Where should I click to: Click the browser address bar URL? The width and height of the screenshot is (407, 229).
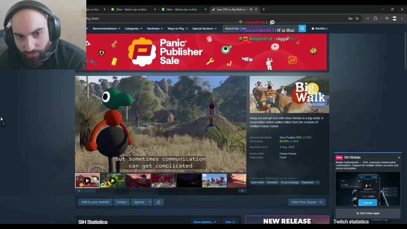92,18
